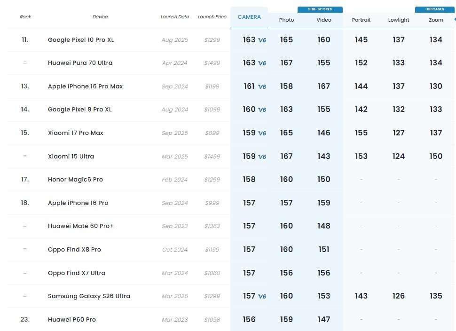Click the Launch Price column header
The height and width of the screenshot is (331, 456).
point(212,17)
